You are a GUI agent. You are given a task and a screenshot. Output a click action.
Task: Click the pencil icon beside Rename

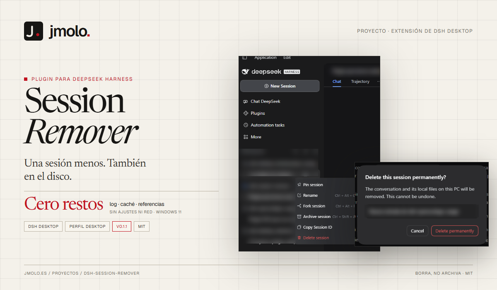pyautogui.click(x=299, y=196)
